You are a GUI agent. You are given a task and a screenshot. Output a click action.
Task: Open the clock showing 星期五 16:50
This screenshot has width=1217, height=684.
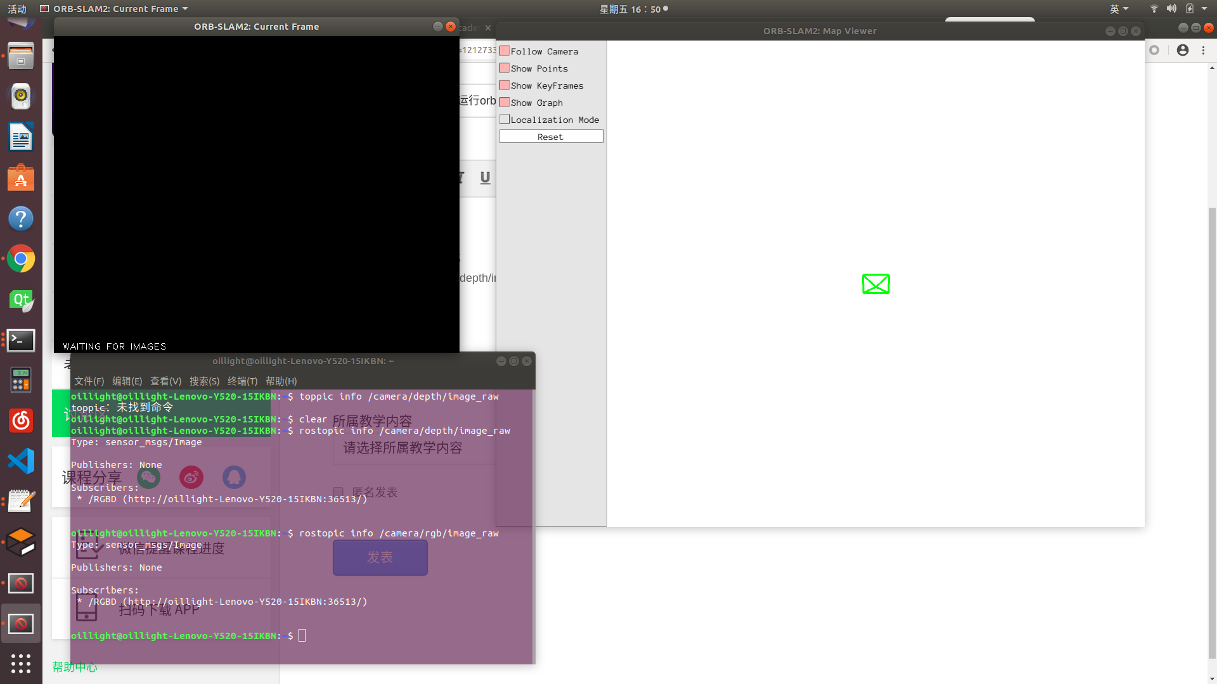coord(633,9)
